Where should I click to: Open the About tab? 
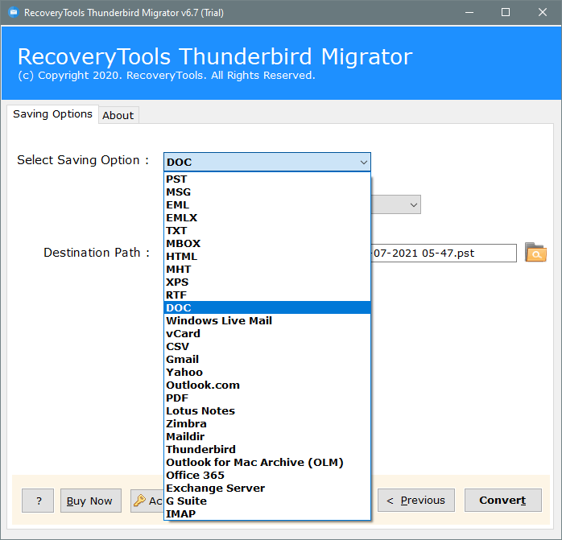coord(118,115)
